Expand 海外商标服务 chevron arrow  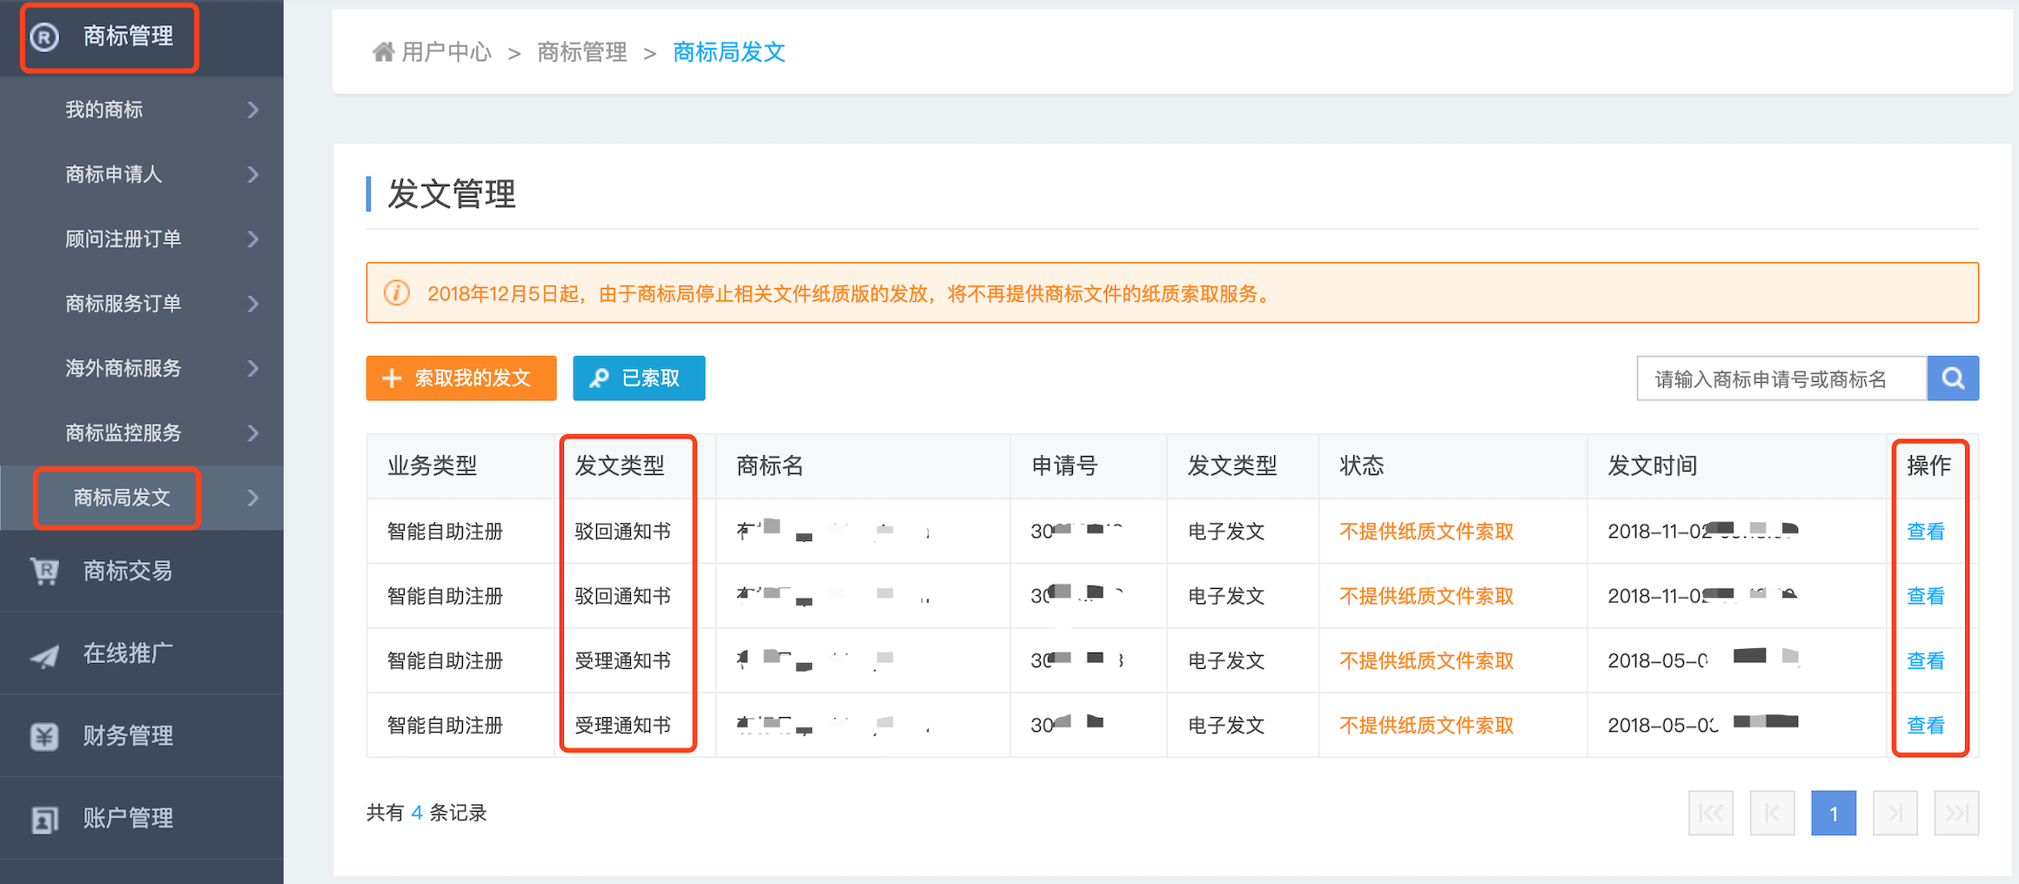pyautogui.click(x=253, y=368)
